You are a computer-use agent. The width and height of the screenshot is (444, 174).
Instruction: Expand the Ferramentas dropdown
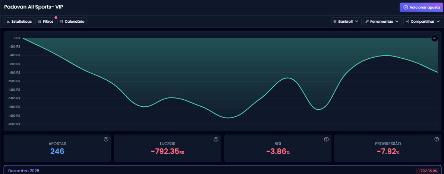pos(382,22)
